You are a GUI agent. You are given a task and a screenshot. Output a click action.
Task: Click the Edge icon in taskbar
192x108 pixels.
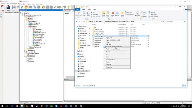[x=12, y=106]
